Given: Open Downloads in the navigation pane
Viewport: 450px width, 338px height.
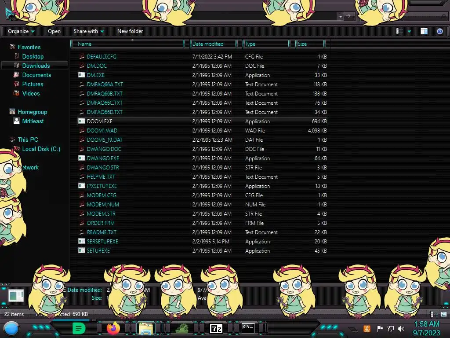Looking at the screenshot, I should [x=36, y=66].
